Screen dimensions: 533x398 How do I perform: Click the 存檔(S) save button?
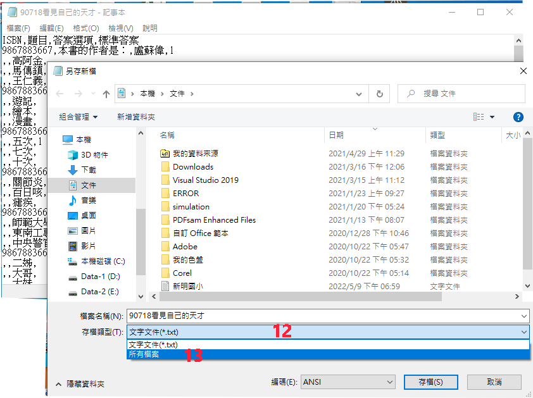click(x=430, y=382)
